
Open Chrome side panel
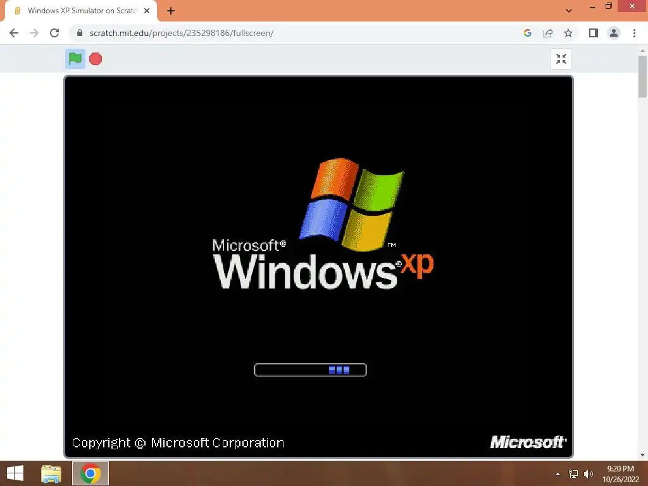(x=594, y=33)
